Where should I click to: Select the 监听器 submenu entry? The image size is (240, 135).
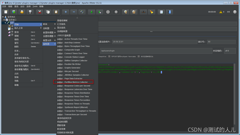pos(49,44)
